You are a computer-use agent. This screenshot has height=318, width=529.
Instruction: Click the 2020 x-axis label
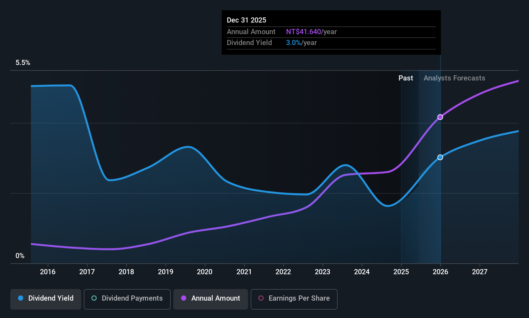[205, 272]
